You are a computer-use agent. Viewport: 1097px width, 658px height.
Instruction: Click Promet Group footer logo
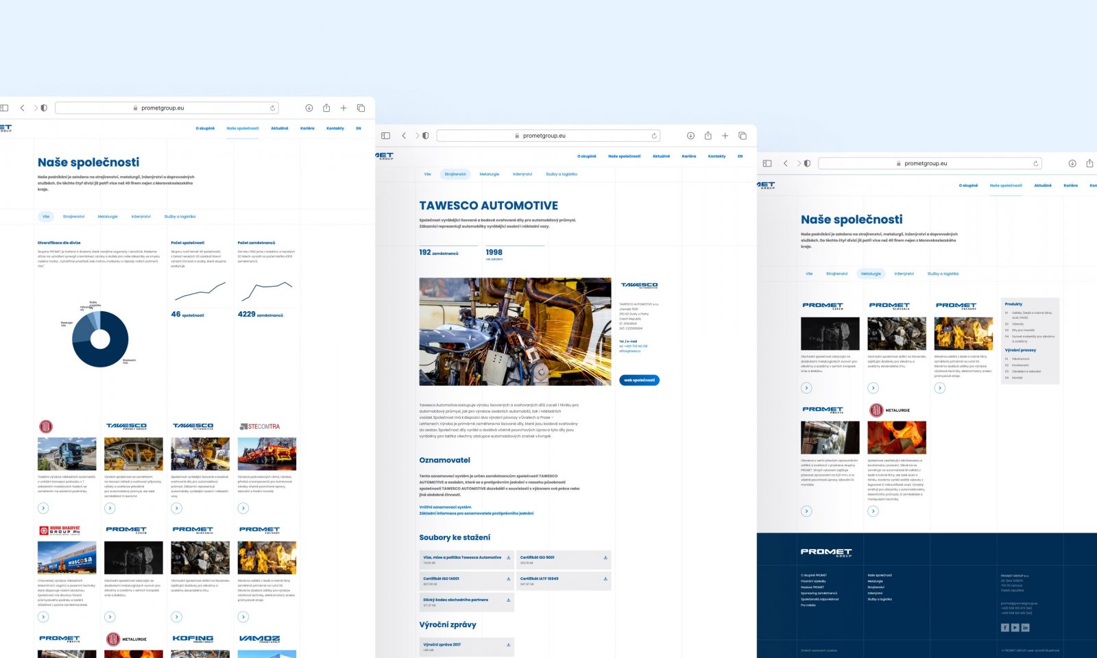[826, 552]
